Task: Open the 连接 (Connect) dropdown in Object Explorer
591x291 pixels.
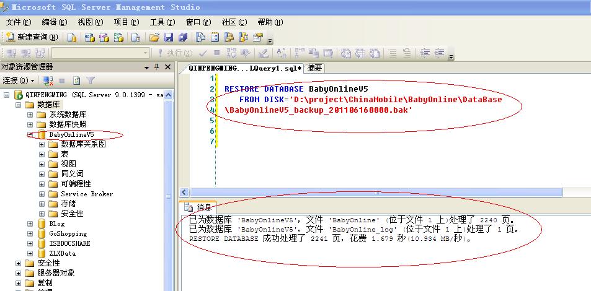Action: point(19,80)
